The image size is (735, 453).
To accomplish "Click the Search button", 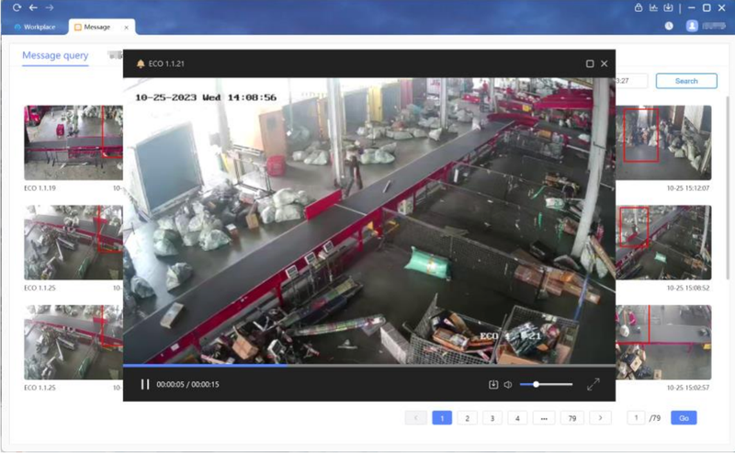I will (x=686, y=81).
